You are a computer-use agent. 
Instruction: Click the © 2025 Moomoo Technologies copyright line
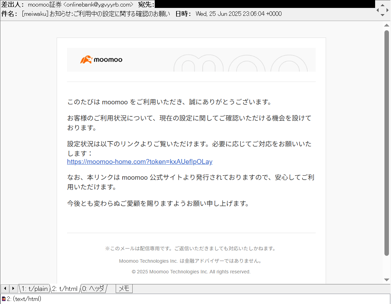[x=191, y=272]
